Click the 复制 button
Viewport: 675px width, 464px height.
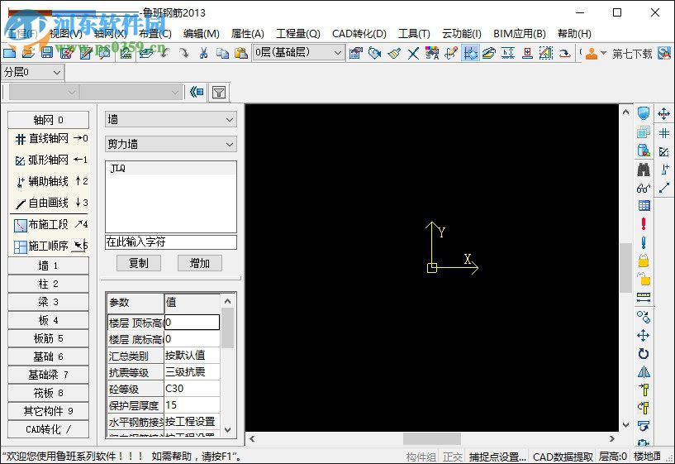click(x=139, y=263)
